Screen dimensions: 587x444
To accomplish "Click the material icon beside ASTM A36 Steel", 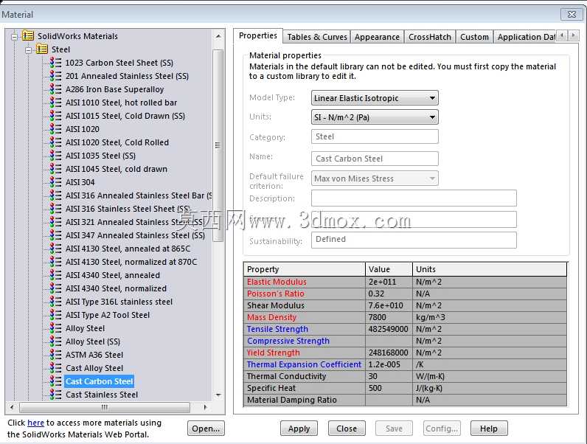I will pos(56,355).
